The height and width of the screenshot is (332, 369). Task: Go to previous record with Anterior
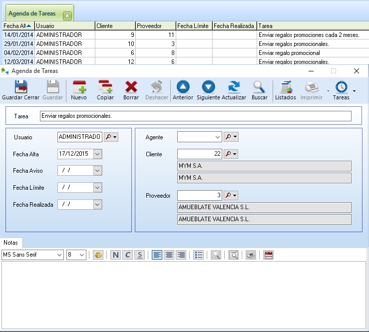tap(183, 87)
